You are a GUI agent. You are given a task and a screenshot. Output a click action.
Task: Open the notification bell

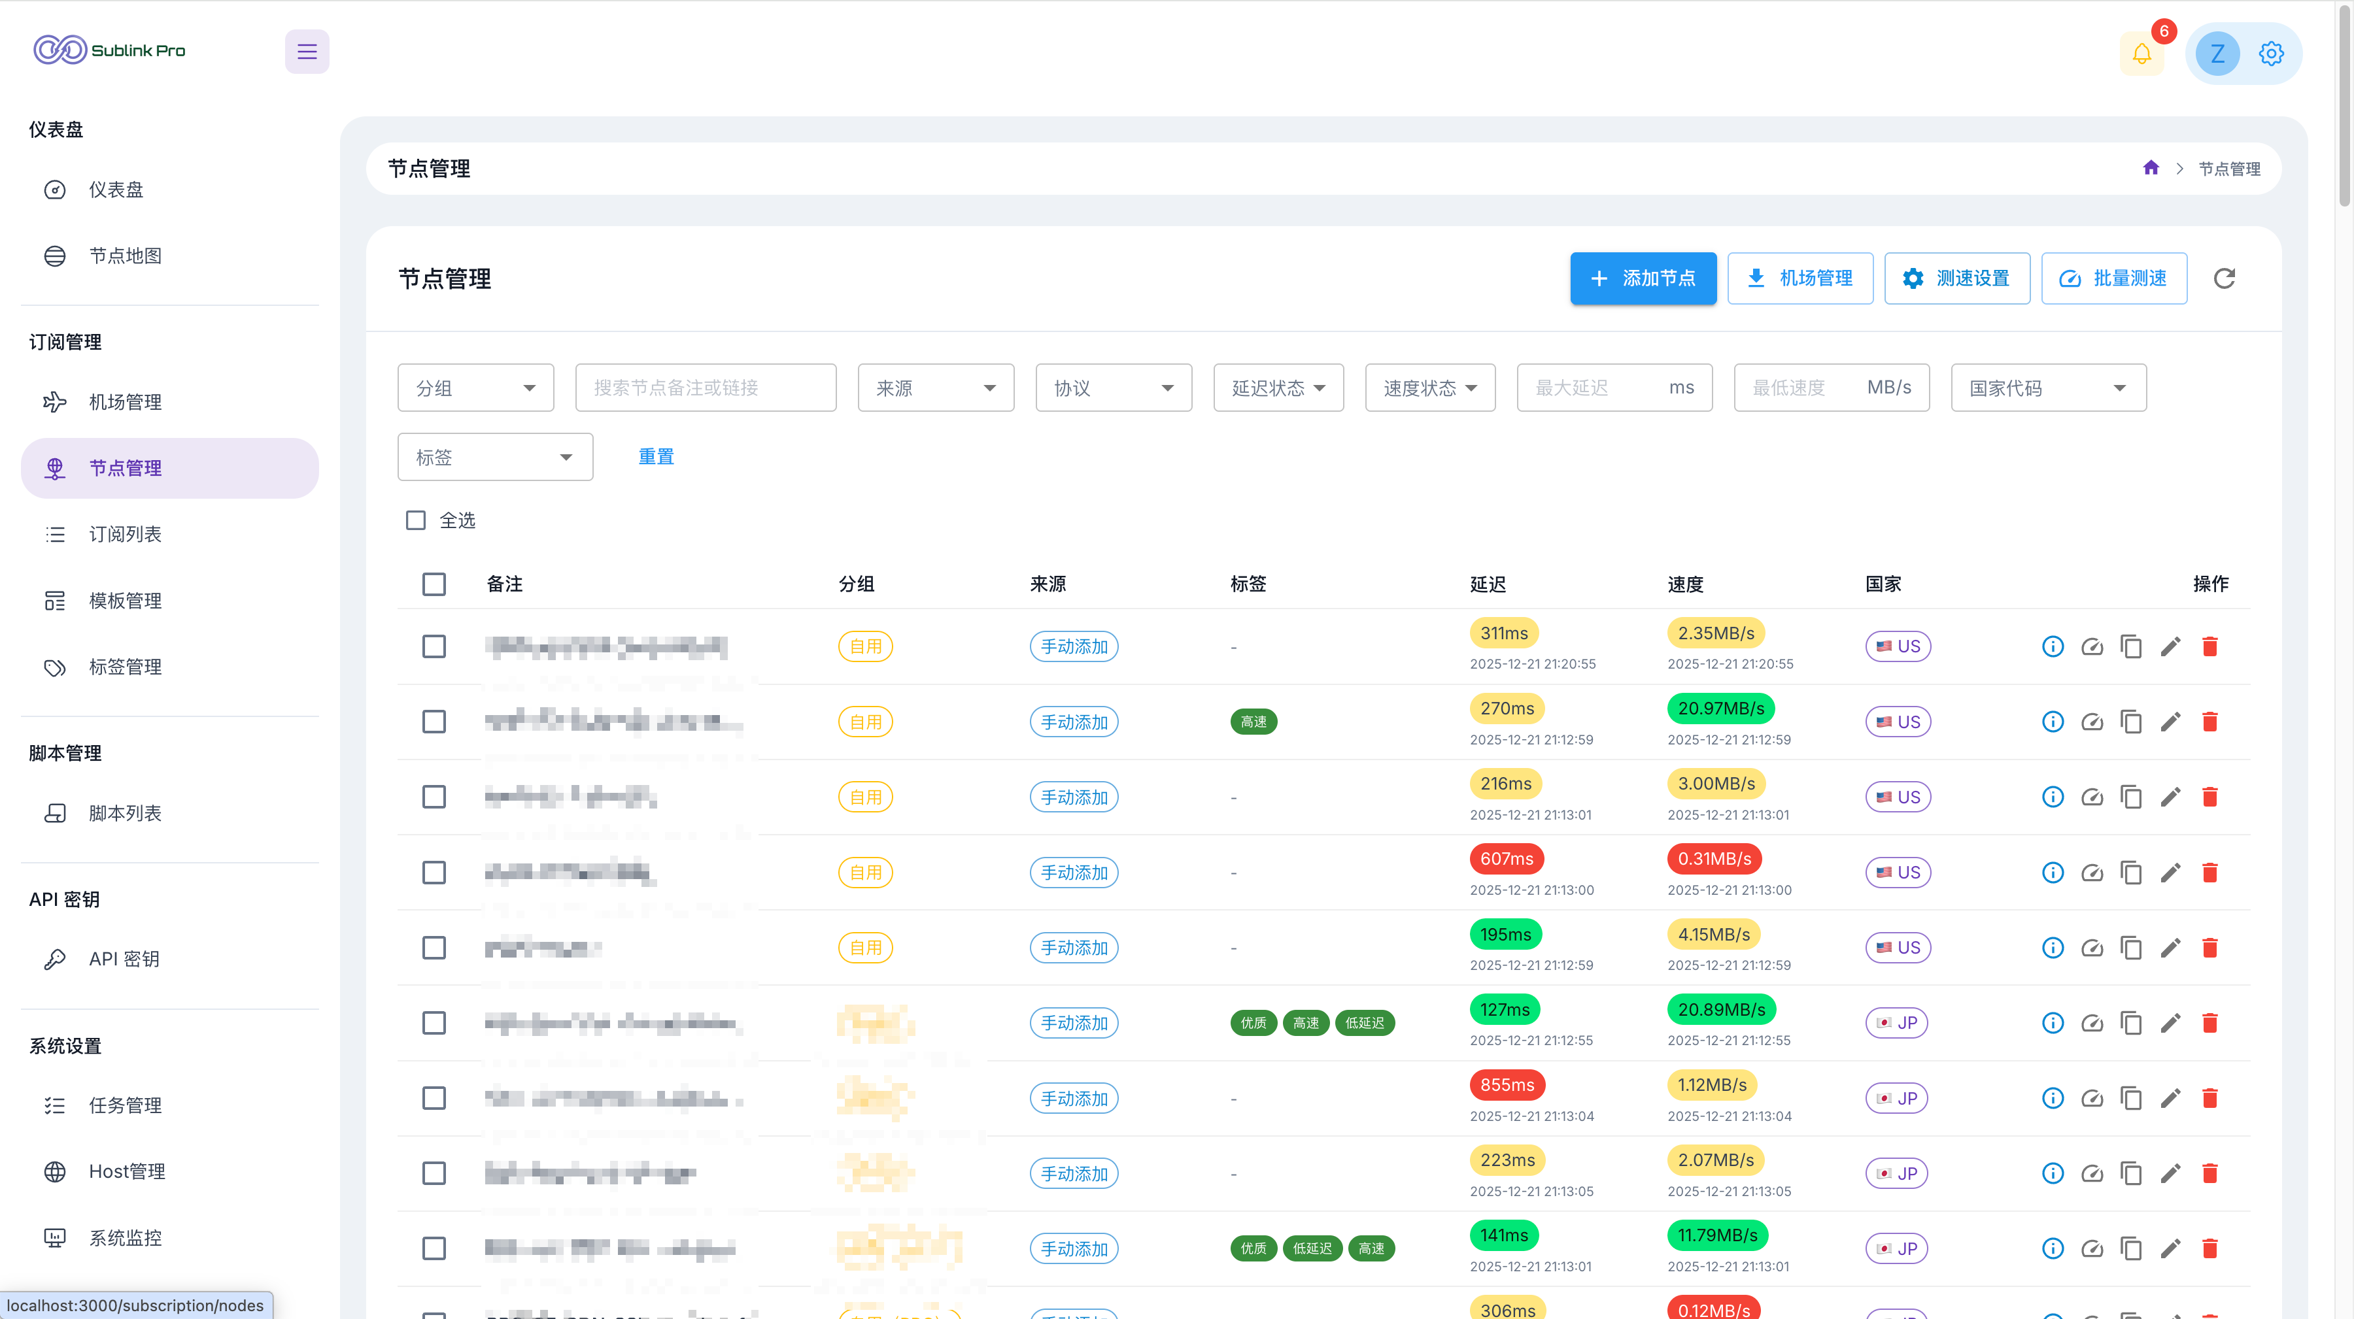pos(2141,53)
